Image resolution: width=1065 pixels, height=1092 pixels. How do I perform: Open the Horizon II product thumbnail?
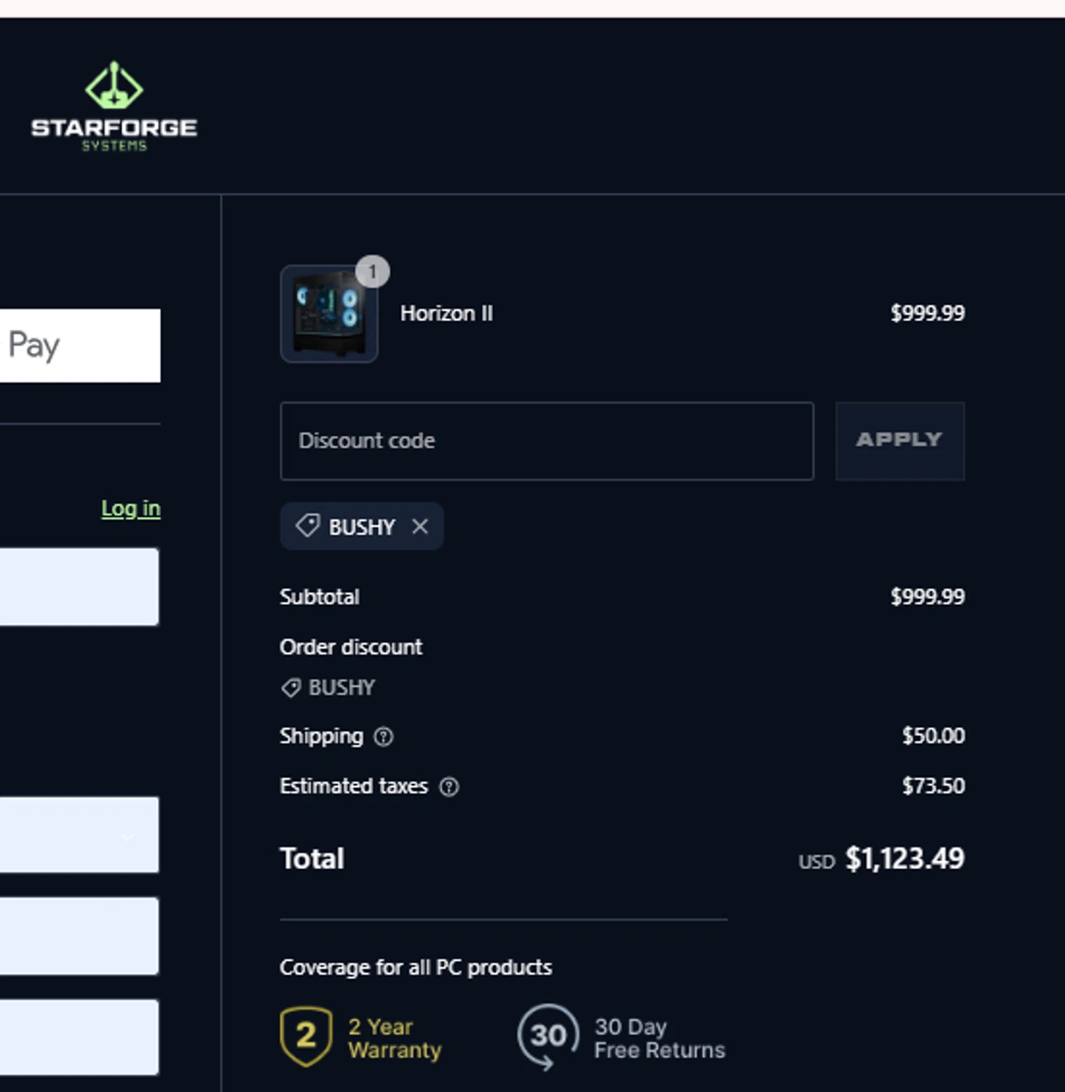[329, 314]
